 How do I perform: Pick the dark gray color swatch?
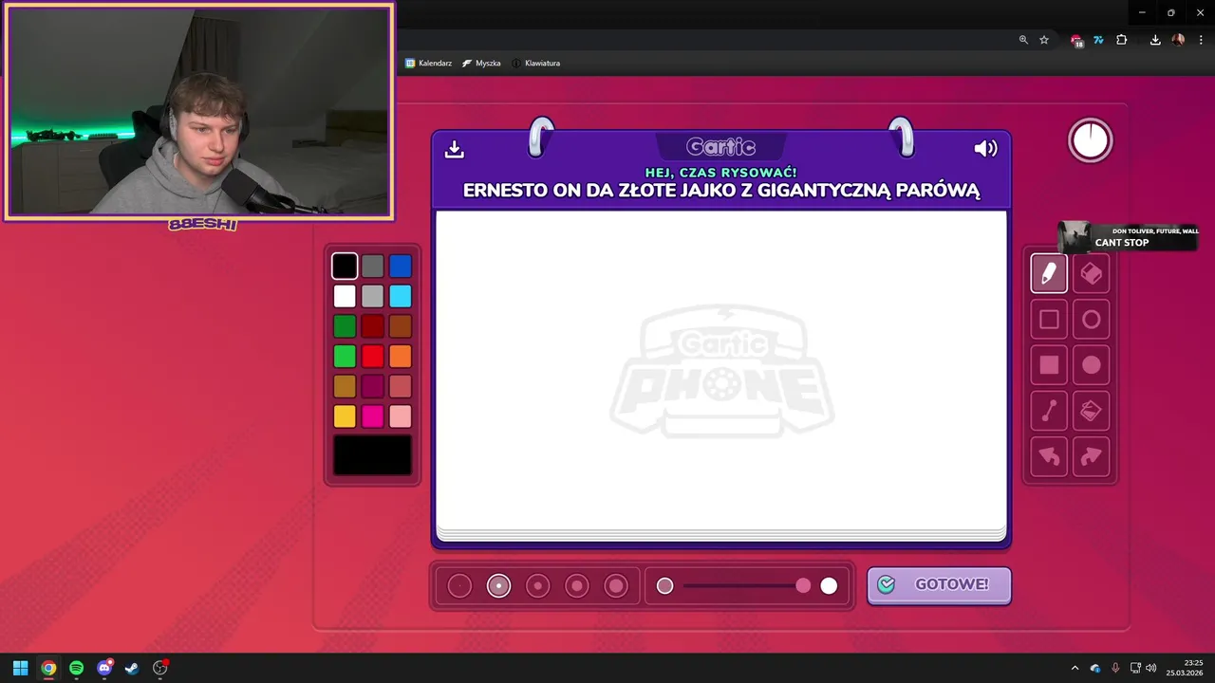[372, 267]
